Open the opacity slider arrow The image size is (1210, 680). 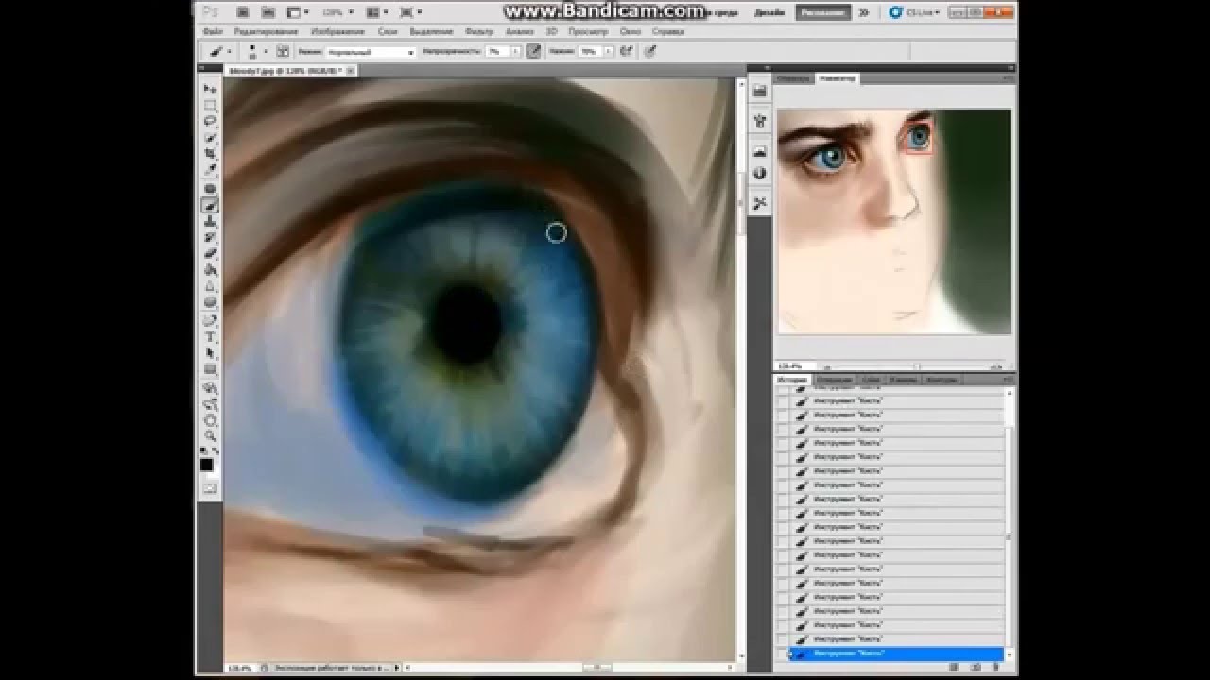pos(517,53)
